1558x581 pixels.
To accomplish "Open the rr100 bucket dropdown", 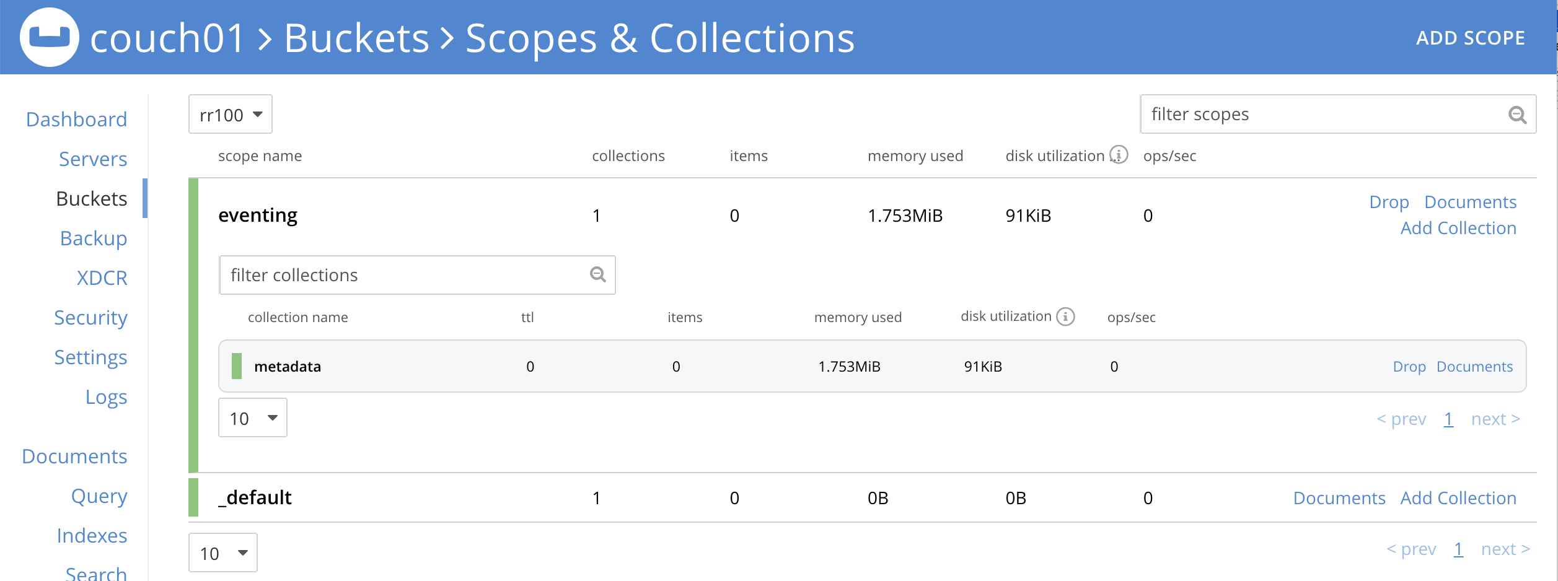I will 231,115.
